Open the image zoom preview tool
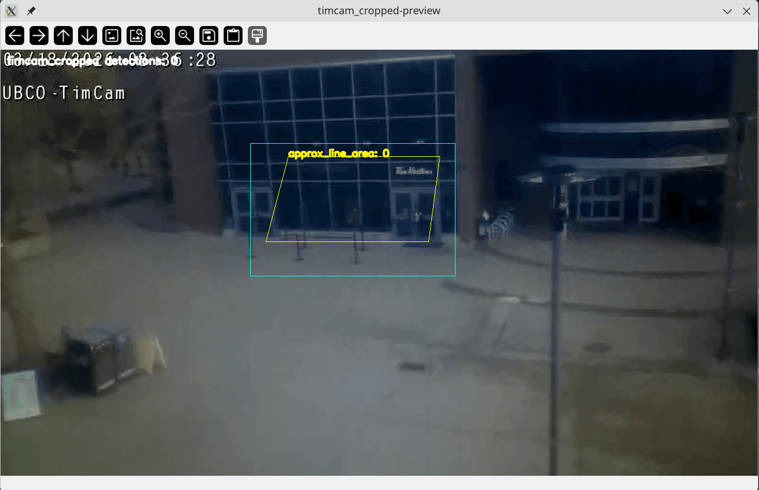This screenshot has height=490, width=759. 135,36
